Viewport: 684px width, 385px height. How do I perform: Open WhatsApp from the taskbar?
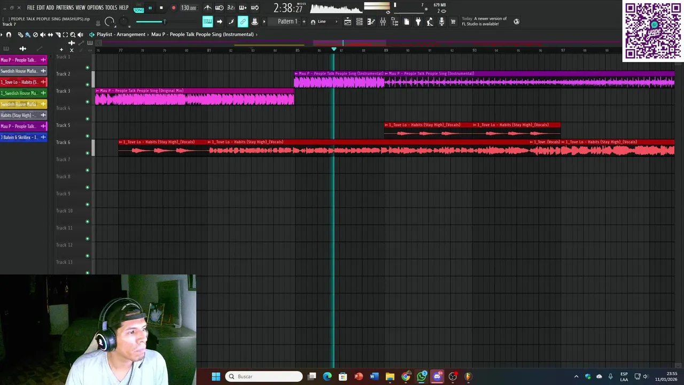(422, 376)
